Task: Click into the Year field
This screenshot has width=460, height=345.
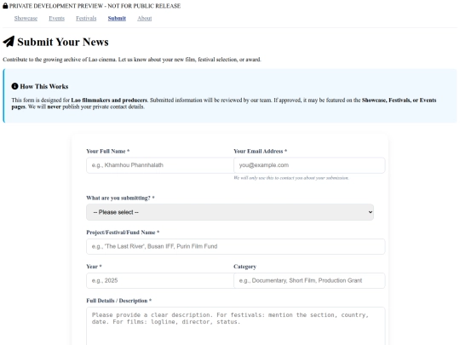Action: (x=160, y=280)
